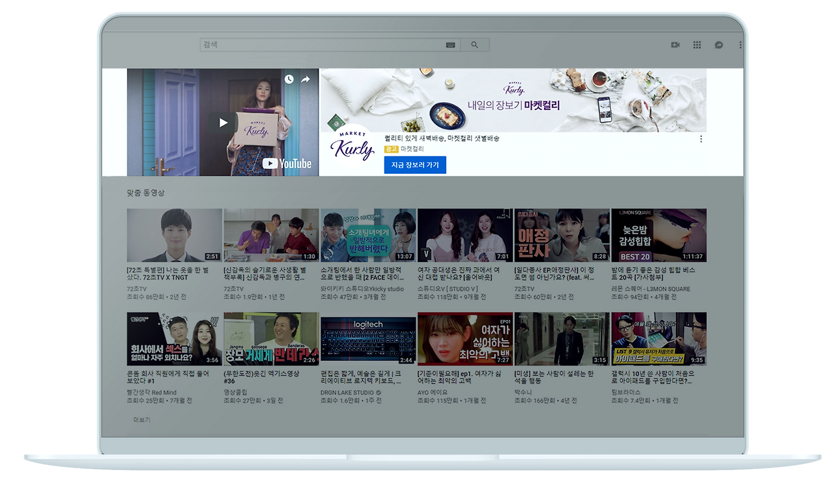The height and width of the screenshot is (499, 834).
Task: Open 72초TV channel under the 8:28 video
Action: 525,289
